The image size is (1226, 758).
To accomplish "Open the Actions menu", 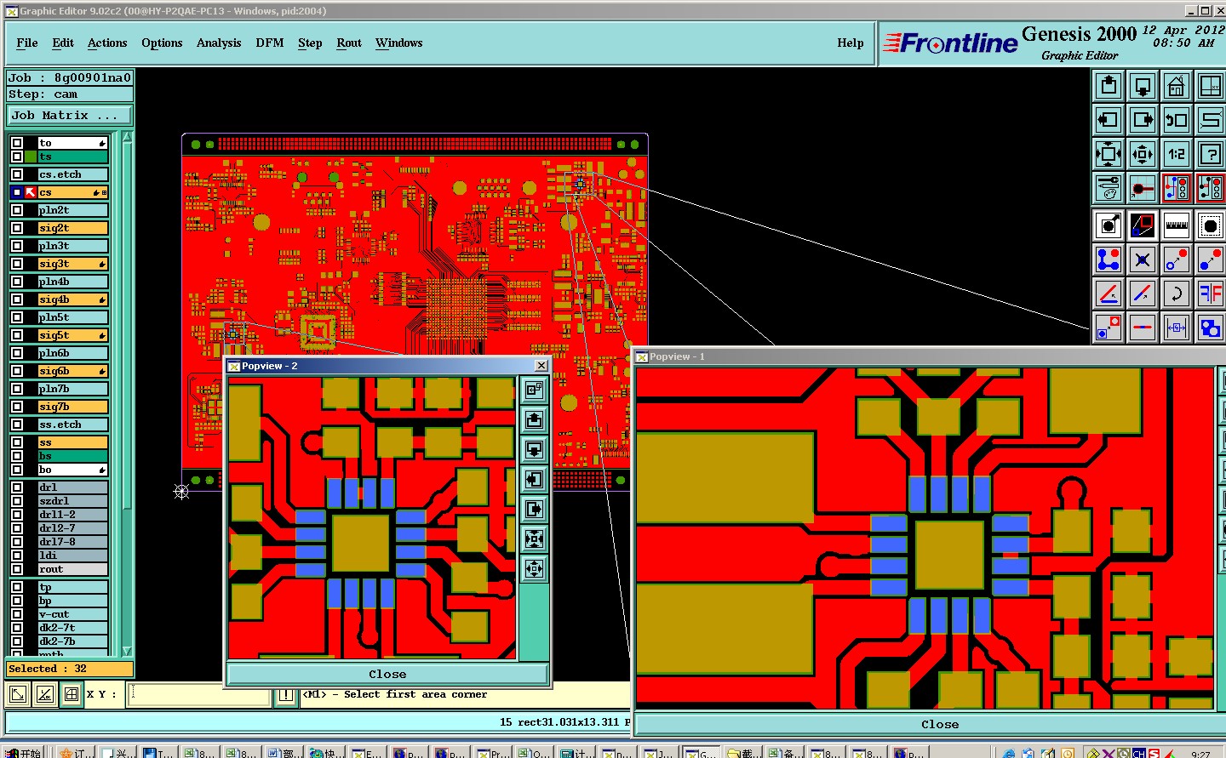I will pos(107,43).
